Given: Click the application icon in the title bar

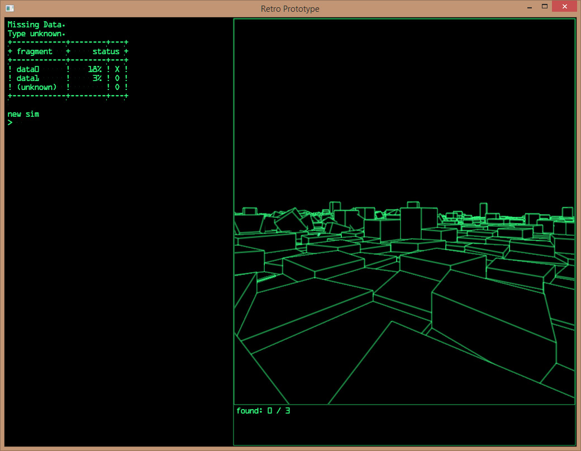Looking at the screenshot, I should (x=9, y=8).
